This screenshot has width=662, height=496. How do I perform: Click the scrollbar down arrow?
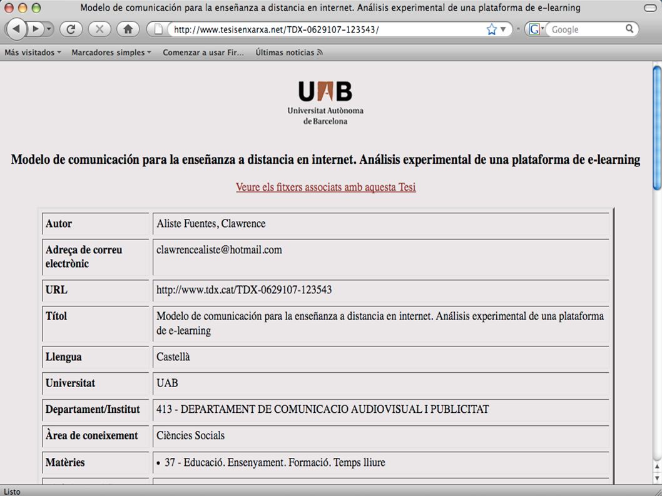coord(657,477)
